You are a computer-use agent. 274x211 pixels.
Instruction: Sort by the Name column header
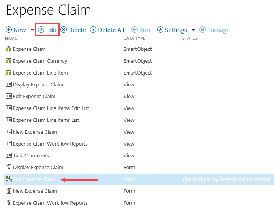pos(11,39)
